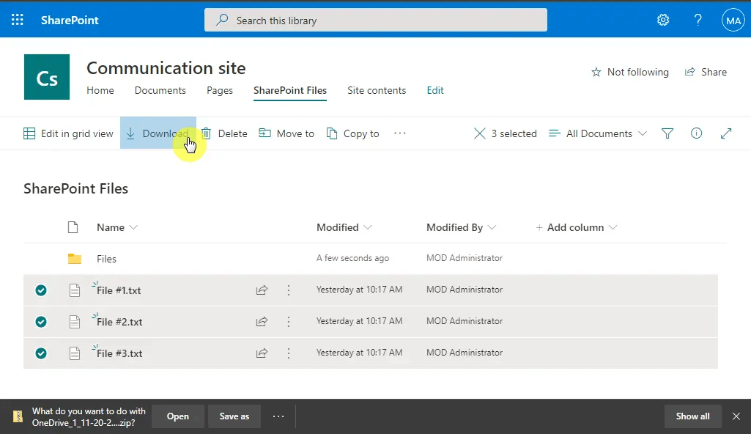The height and width of the screenshot is (434, 751).
Task: Open the filter pane funnel icon
Action: (x=667, y=133)
